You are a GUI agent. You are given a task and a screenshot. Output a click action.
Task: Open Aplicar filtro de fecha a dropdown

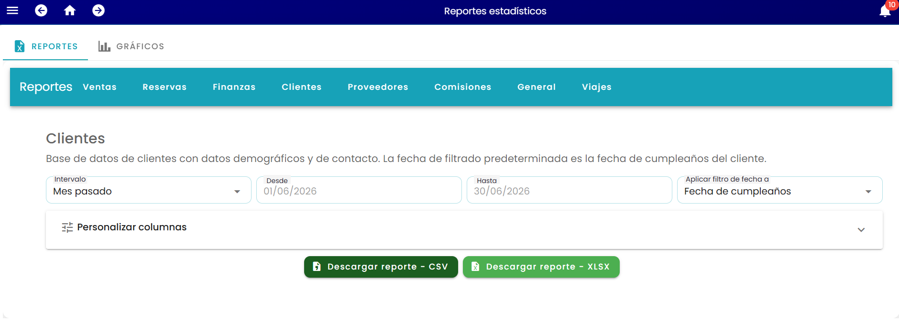[780, 191]
